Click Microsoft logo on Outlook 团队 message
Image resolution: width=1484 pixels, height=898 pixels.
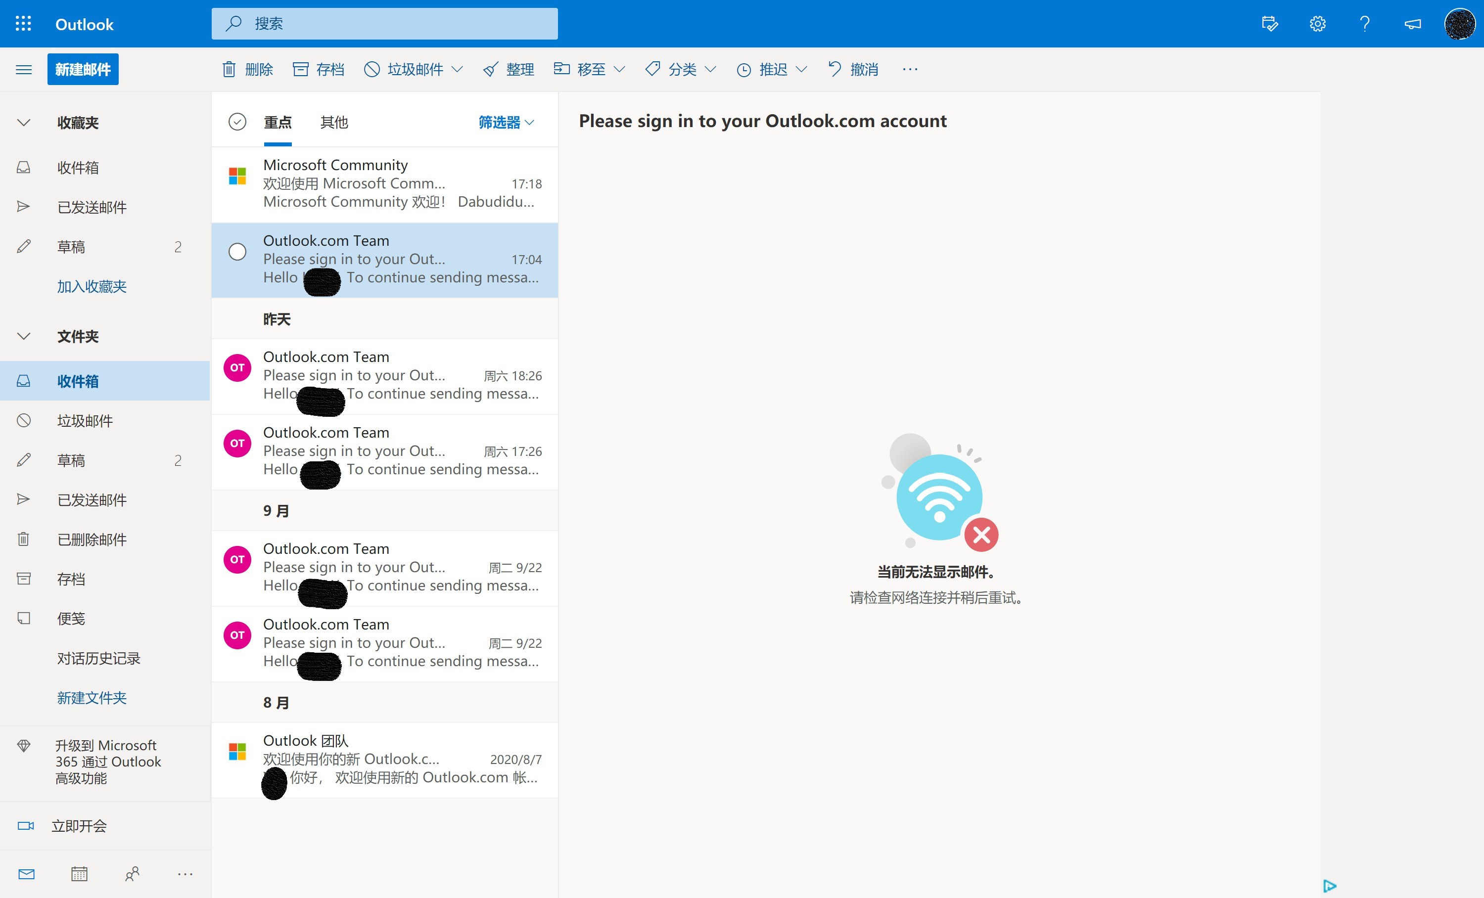click(x=237, y=751)
